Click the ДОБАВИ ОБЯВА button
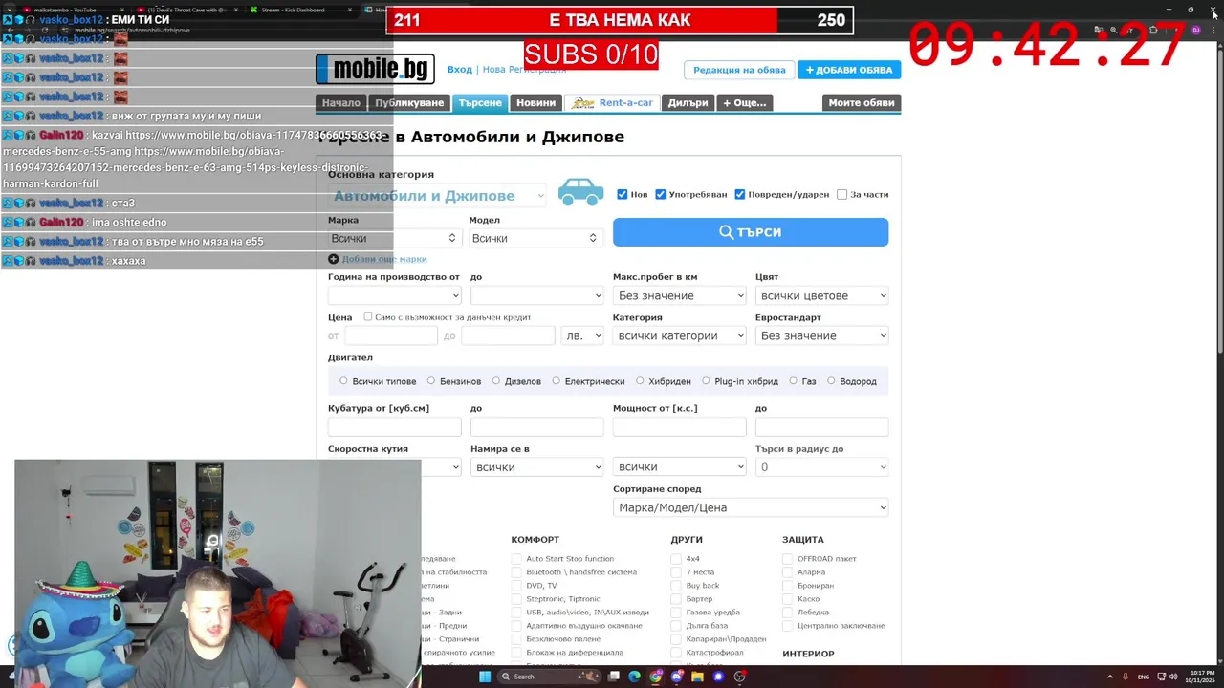Image resolution: width=1224 pixels, height=688 pixels. [849, 70]
